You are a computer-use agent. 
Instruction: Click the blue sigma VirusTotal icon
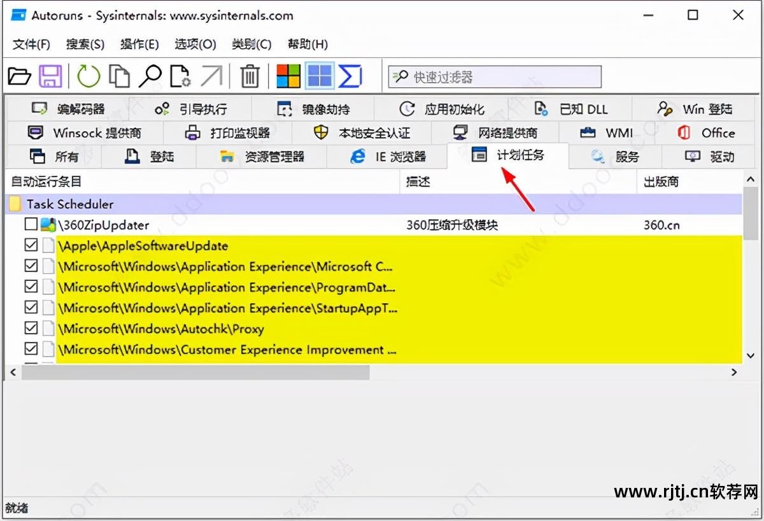(350, 77)
